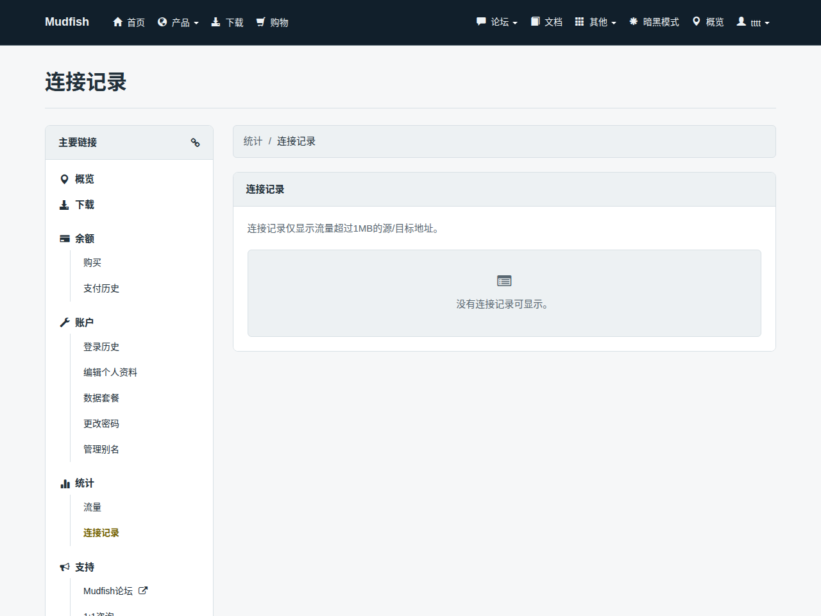Open 管理别名 in the sidebar

pyautogui.click(x=101, y=449)
